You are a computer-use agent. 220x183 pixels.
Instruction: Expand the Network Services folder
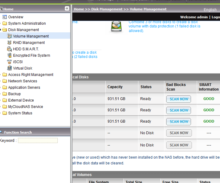pos(5,81)
